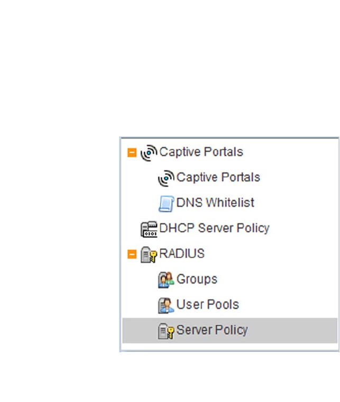Select the parent Captive Portals label
Viewport: 340px width, 402px height.
(201, 152)
